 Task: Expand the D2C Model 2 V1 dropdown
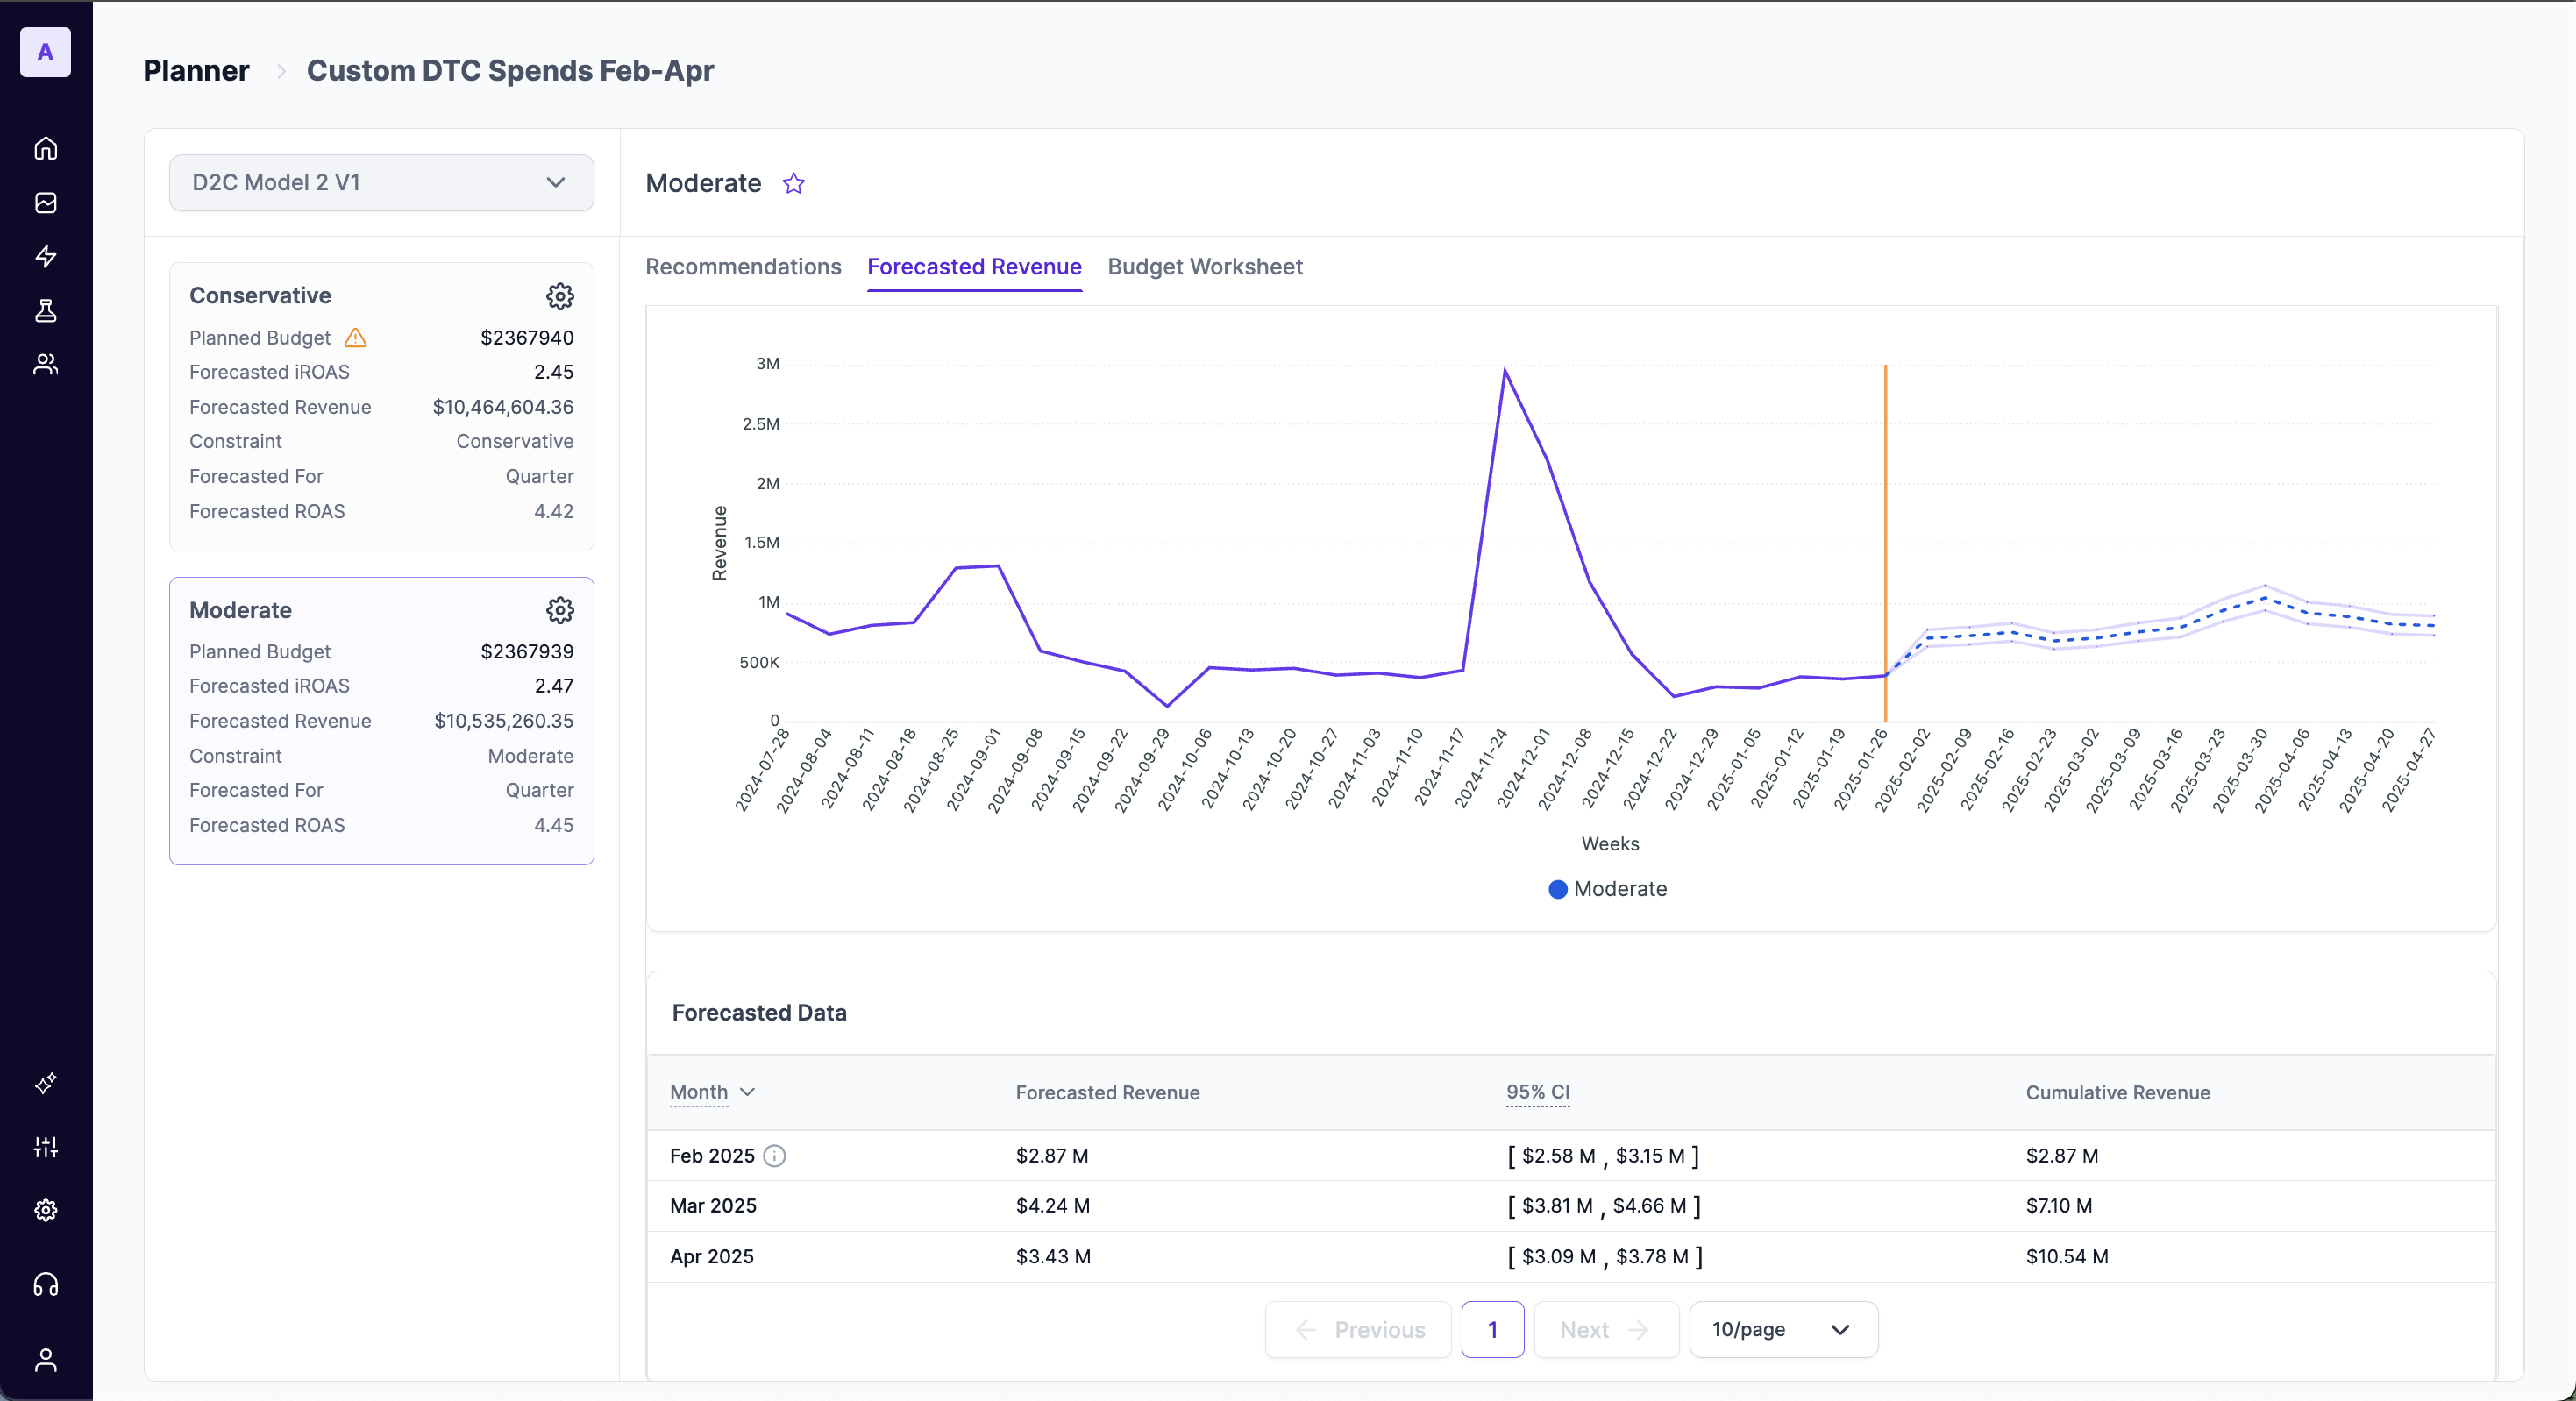tap(381, 183)
